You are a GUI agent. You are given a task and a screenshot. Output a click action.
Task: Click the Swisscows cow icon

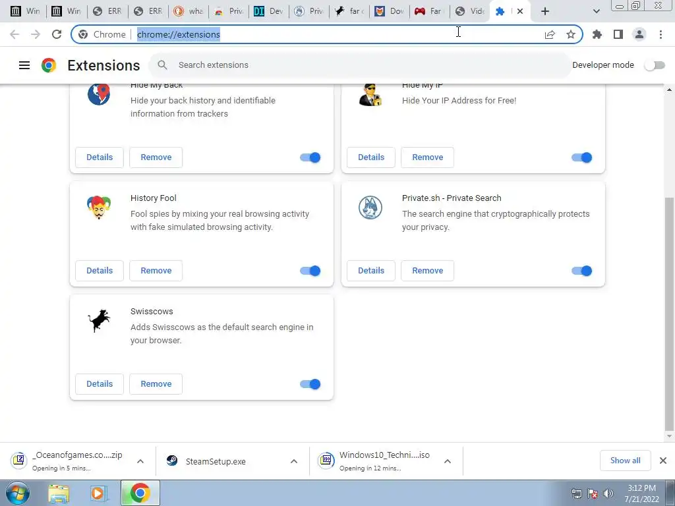point(99,321)
